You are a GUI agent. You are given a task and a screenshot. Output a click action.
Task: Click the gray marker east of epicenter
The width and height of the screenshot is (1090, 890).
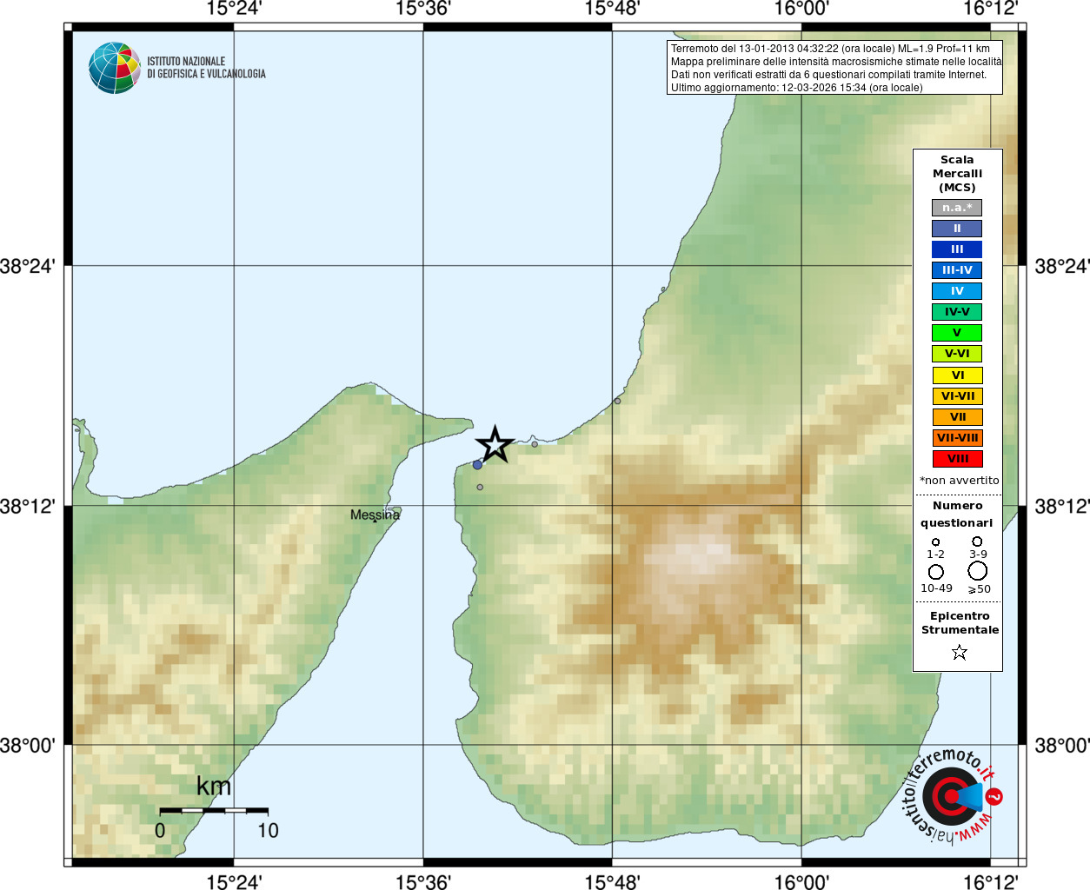tap(535, 444)
